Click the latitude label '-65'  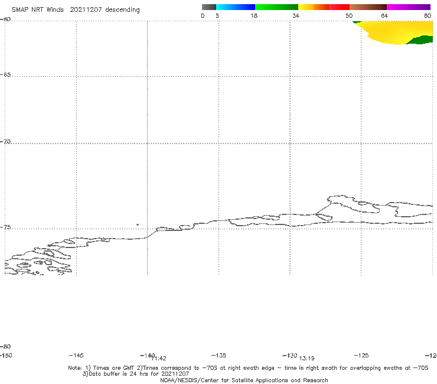5,75
